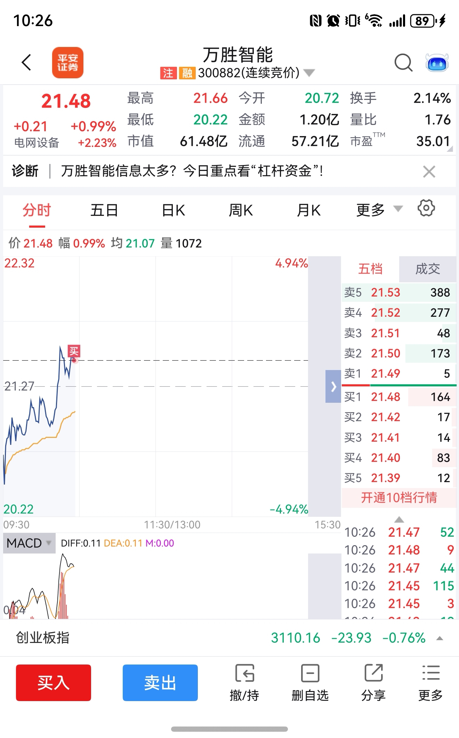Screen dimensions: 459x738
Task: Tap the 卖2 21.50 ask row
Action: tap(399, 353)
